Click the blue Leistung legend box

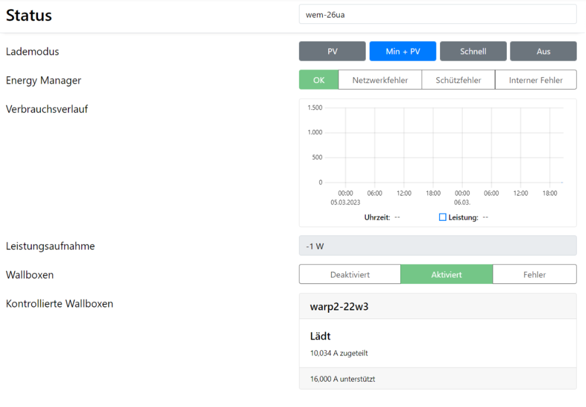[443, 217]
